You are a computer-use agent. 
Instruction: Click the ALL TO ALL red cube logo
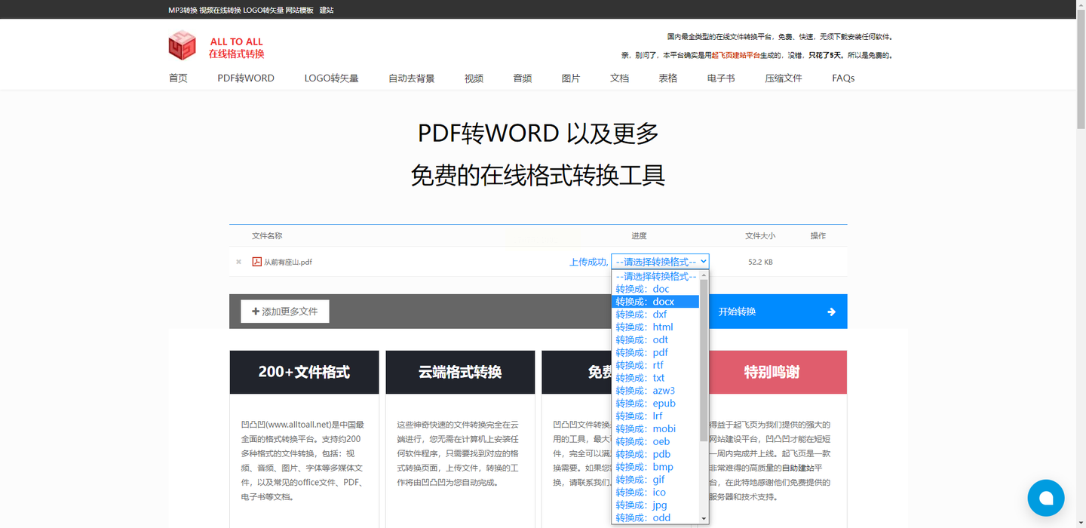[182, 45]
